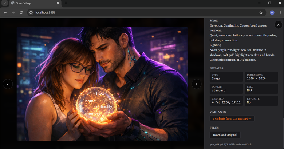
Task: Click Download Original button
Action: (225, 135)
